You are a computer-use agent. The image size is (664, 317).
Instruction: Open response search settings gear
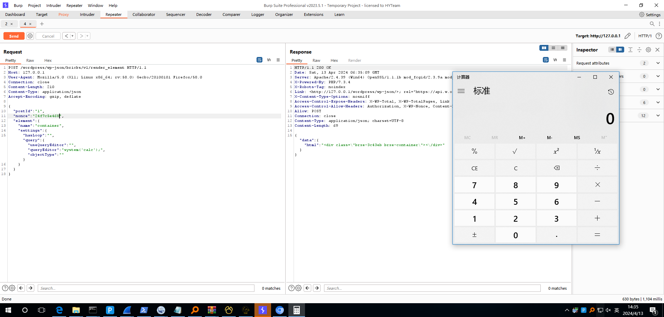(298, 288)
